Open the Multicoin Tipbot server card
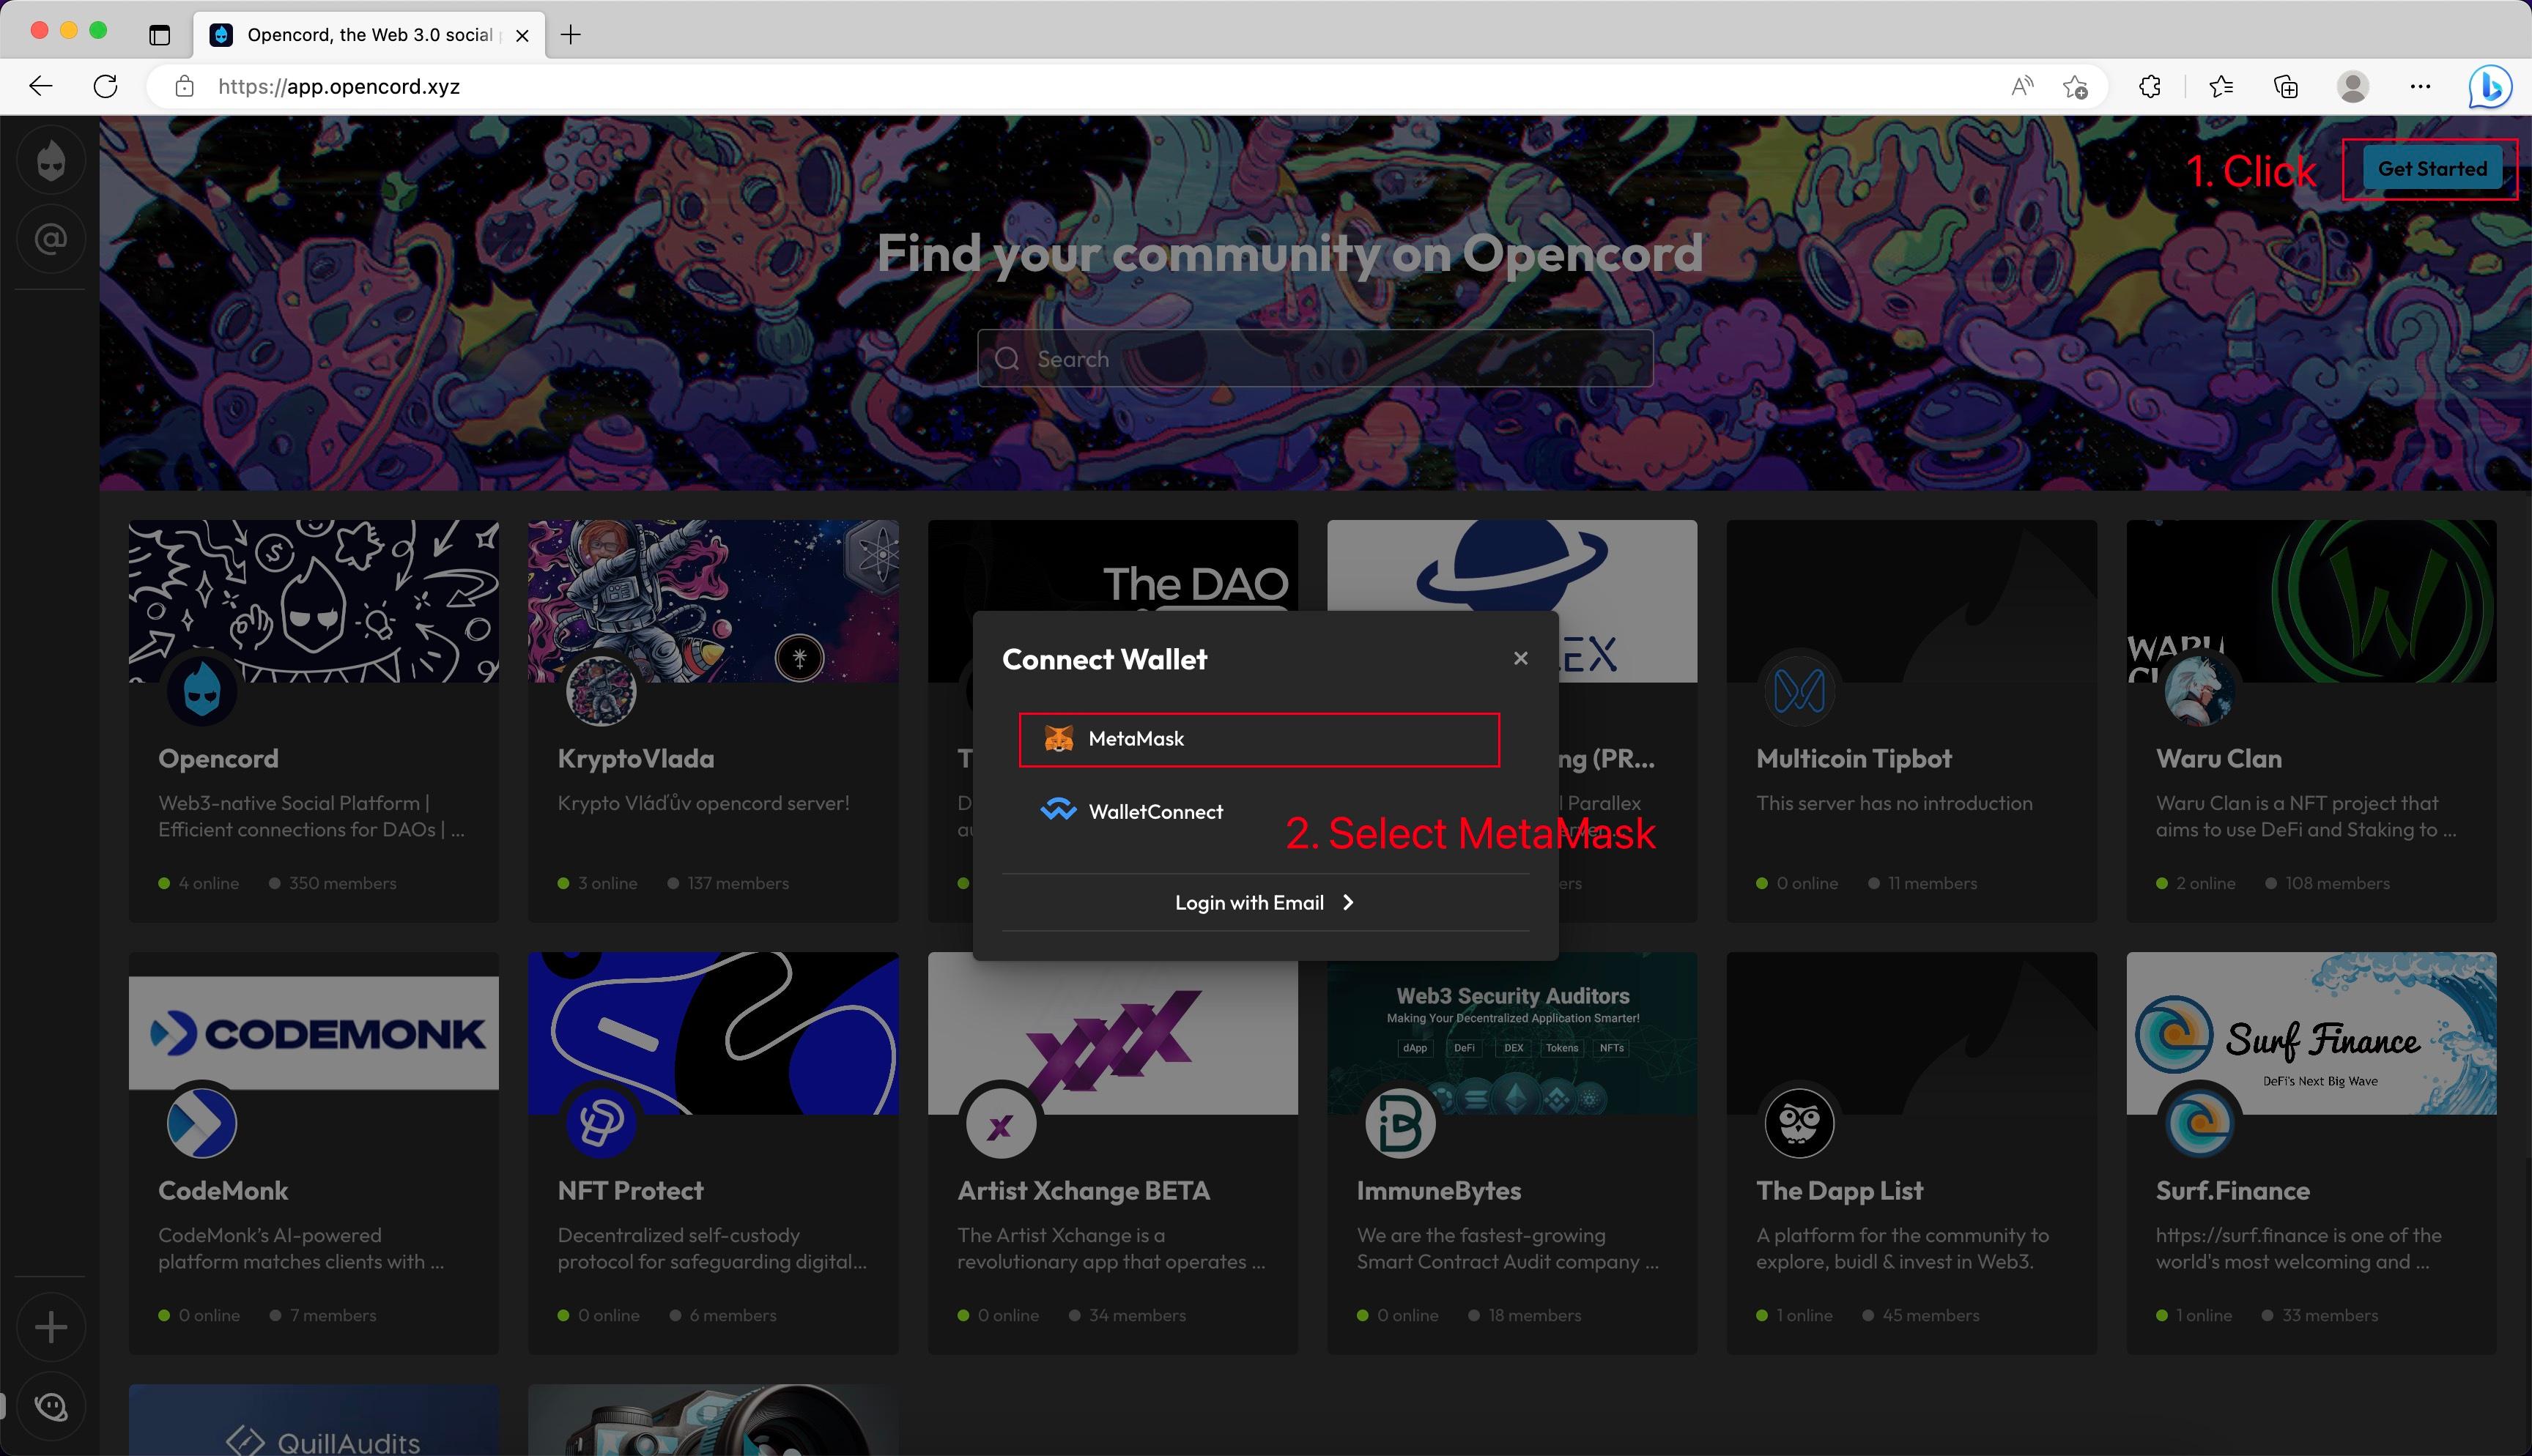Image resolution: width=2532 pixels, height=1456 pixels. pyautogui.click(x=1911, y=720)
